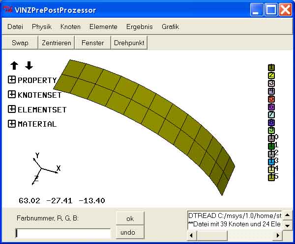This screenshot has height=244, width=295.
Task: Expand the ELEMENTSET tree node
Action: pos(12,109)
